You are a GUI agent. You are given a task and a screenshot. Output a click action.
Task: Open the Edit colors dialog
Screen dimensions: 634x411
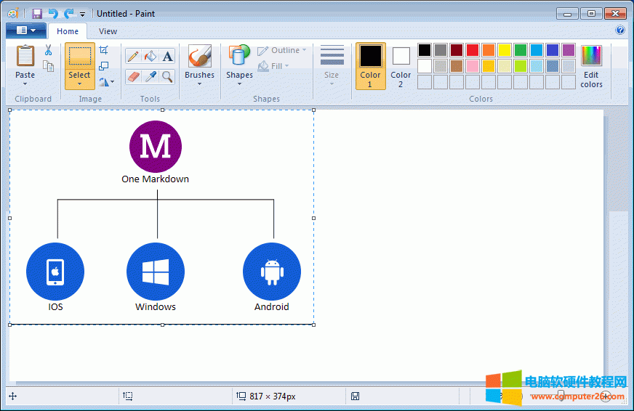tap(591, 66)
